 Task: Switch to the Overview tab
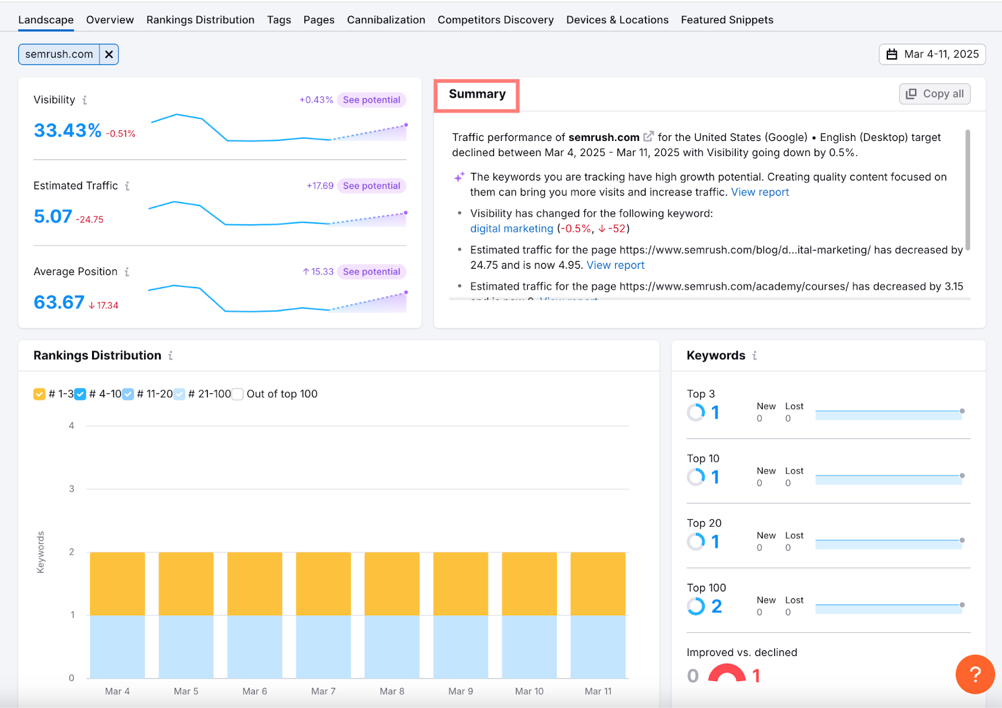pos(110,19)
